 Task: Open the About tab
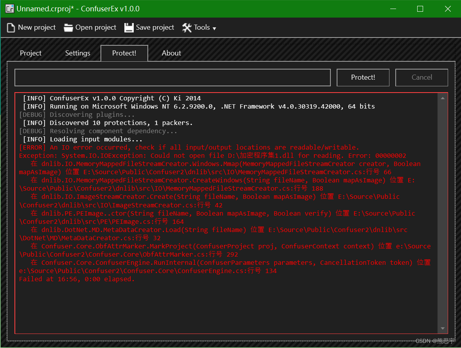point(171,53)
